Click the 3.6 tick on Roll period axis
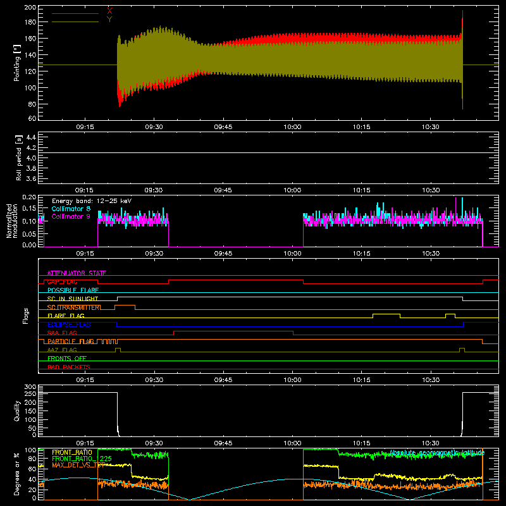The width and height of the screenshot is (506, 506). 31,178
